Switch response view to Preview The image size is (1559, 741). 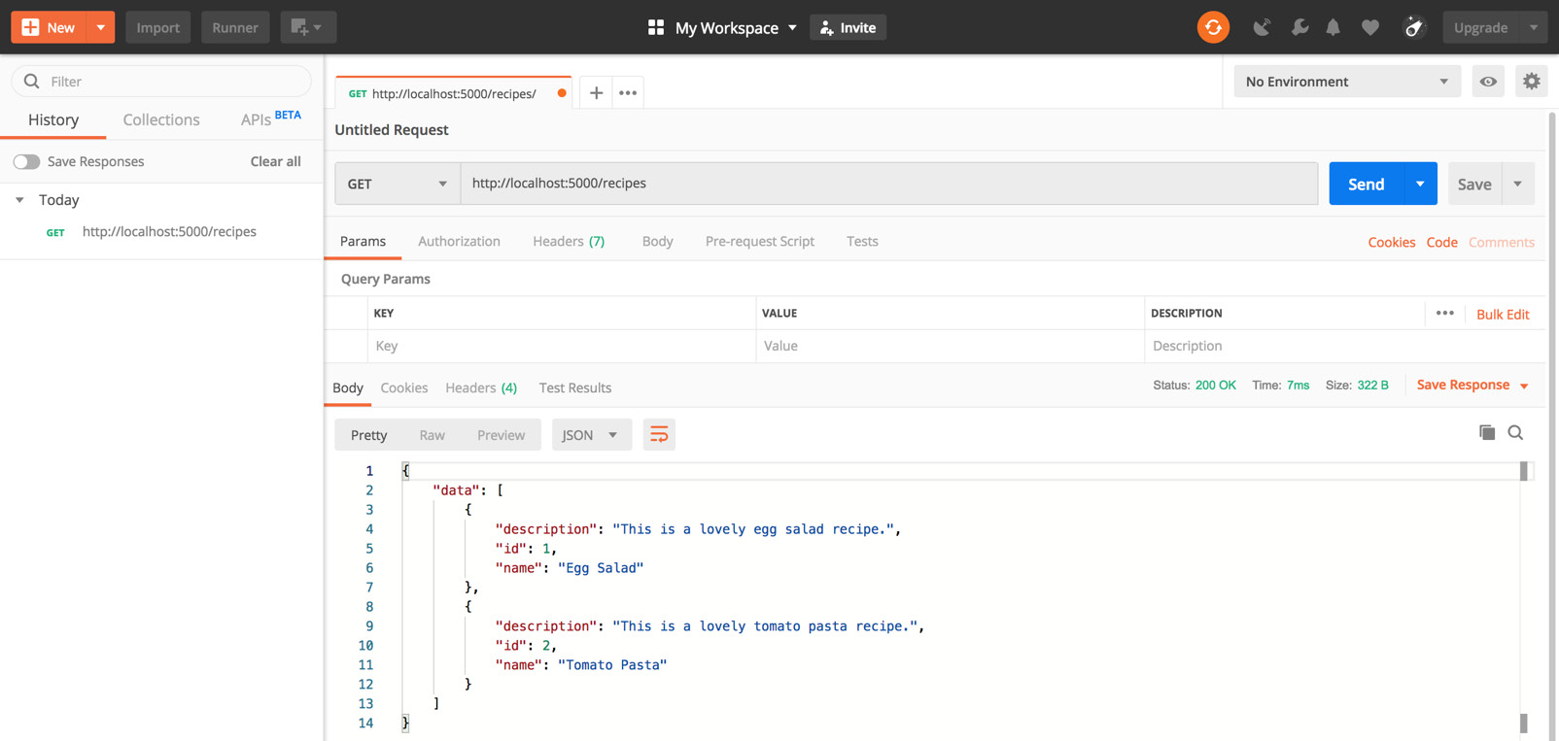pos(501,435)
